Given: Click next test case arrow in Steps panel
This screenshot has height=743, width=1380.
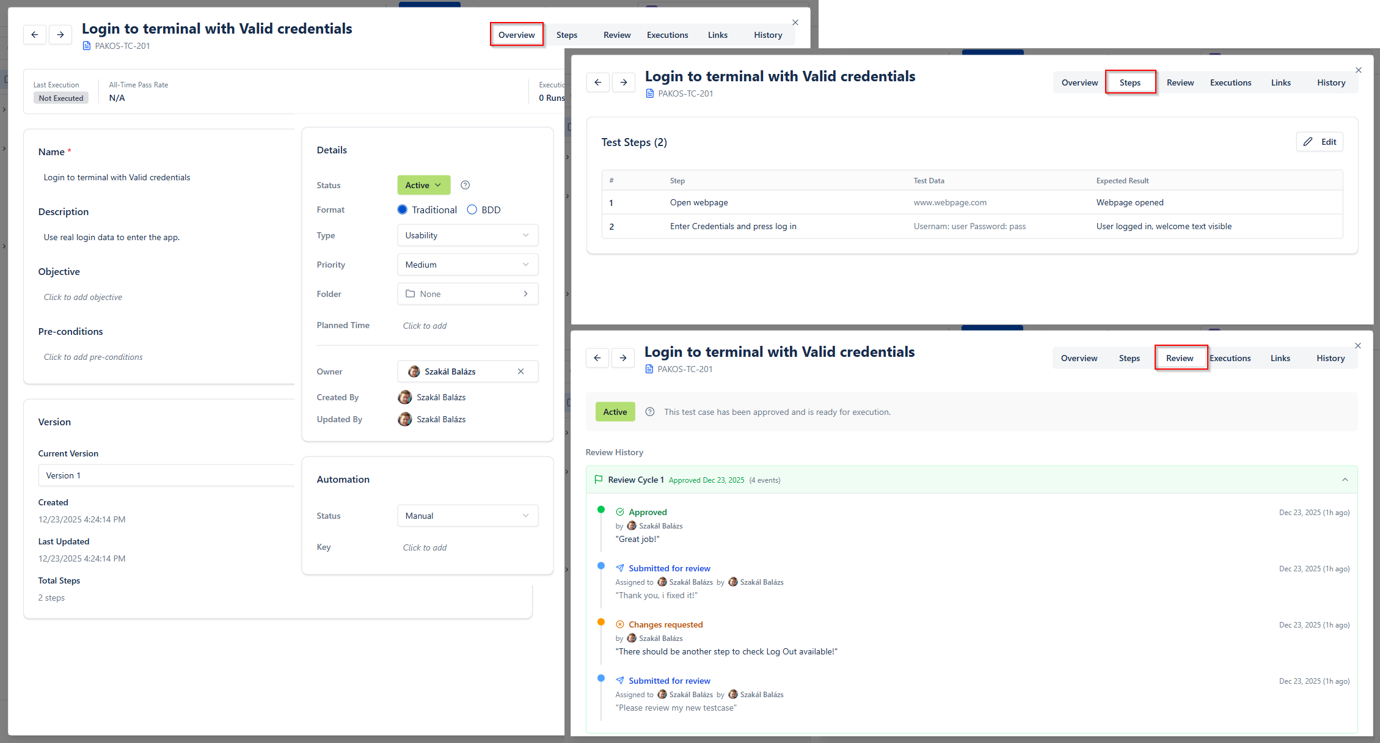Looking at the screenshot, I should click(x=623, y=82).
